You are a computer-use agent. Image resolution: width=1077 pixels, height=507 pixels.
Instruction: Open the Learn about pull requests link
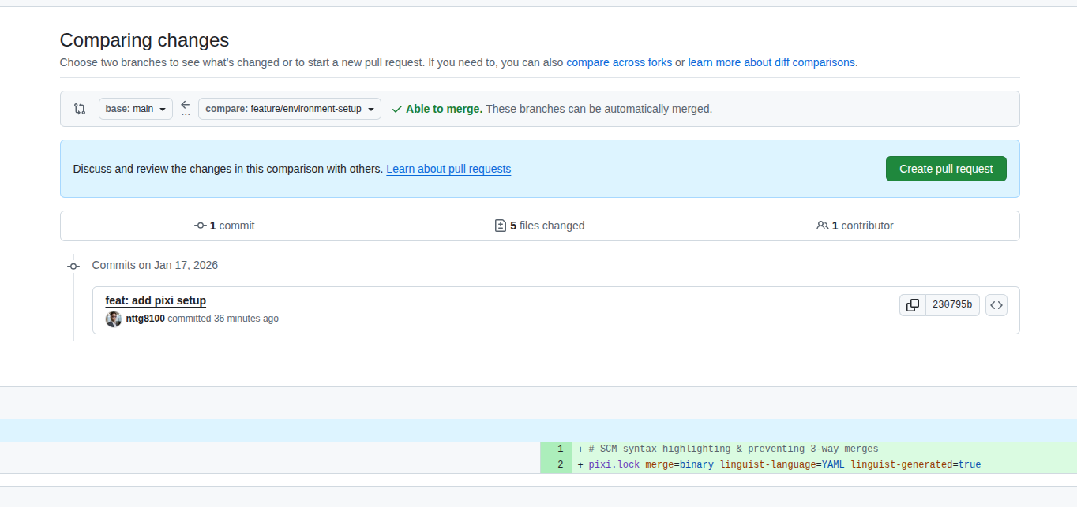point(448,169)
